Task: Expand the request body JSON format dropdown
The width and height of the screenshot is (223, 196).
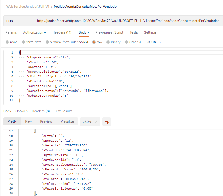Action: click(155, 42)
